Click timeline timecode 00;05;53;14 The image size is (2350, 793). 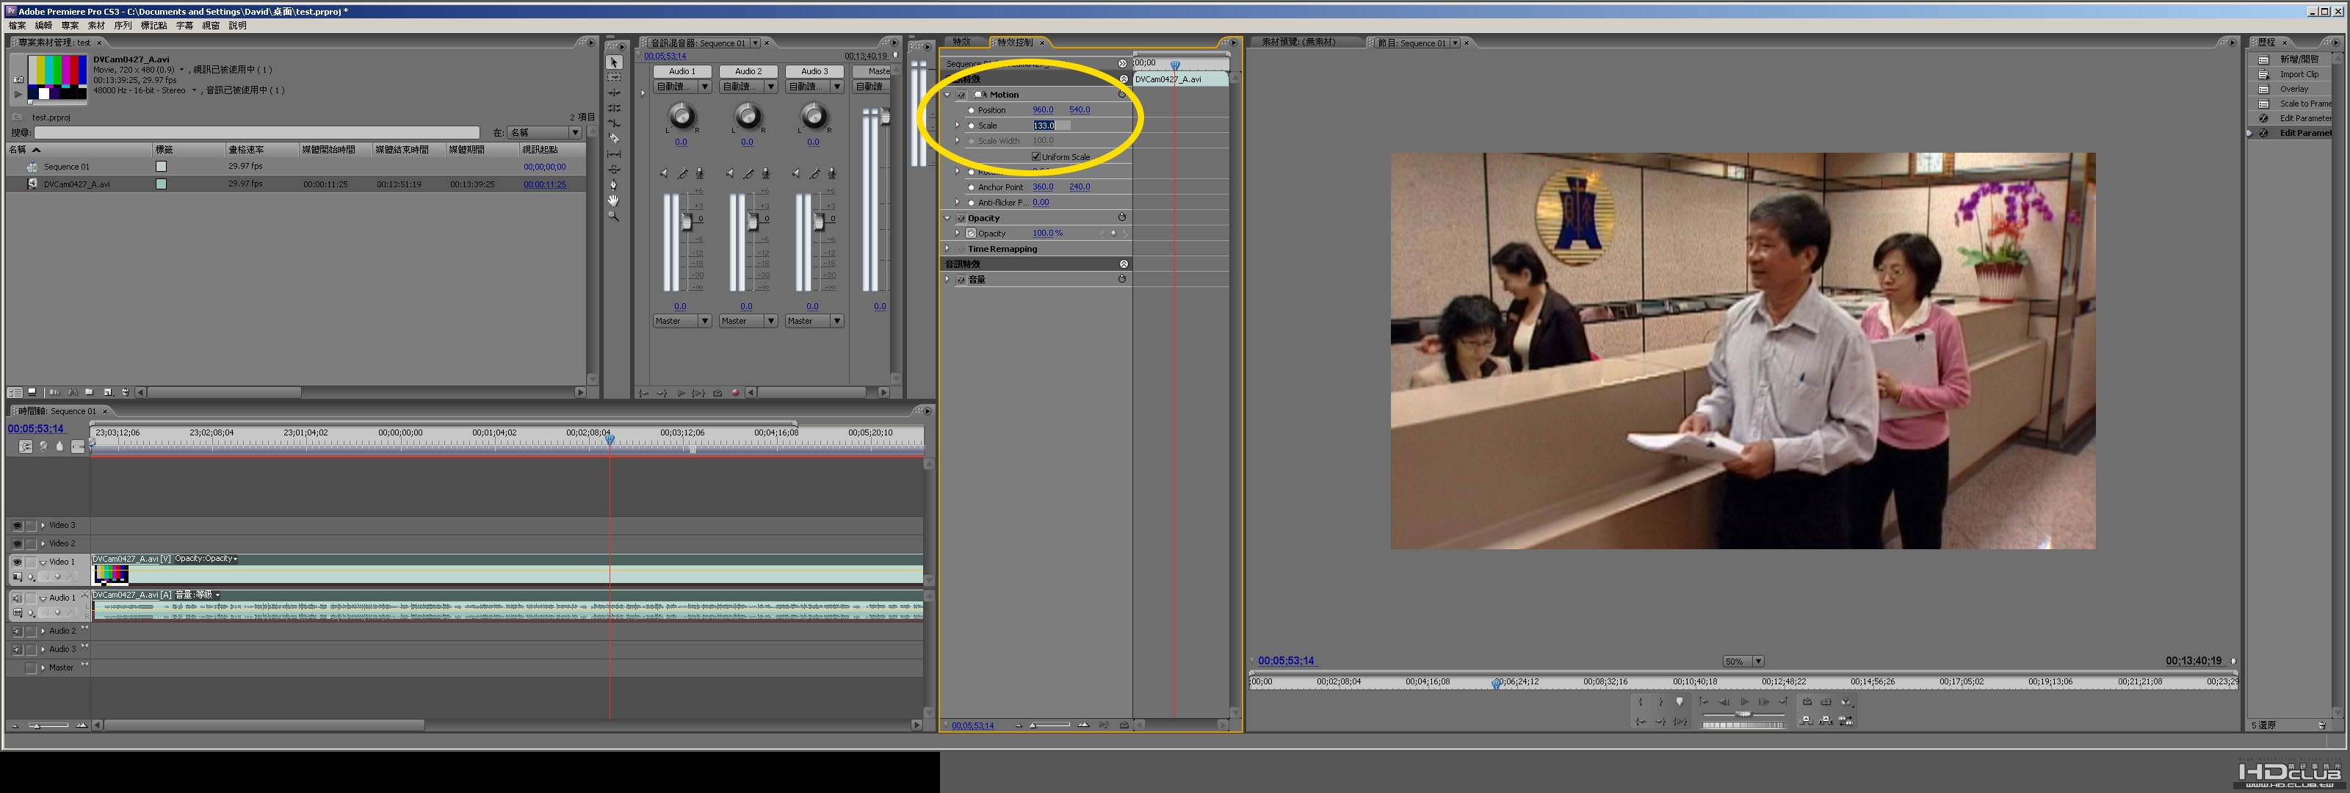[35, 429]
